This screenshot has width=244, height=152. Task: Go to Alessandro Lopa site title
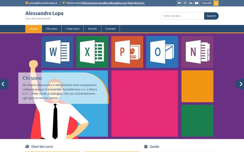pyautogui.click(x=44, y=13)
